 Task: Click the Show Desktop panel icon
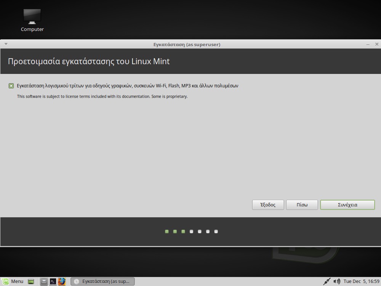click(x=31, y=282)
